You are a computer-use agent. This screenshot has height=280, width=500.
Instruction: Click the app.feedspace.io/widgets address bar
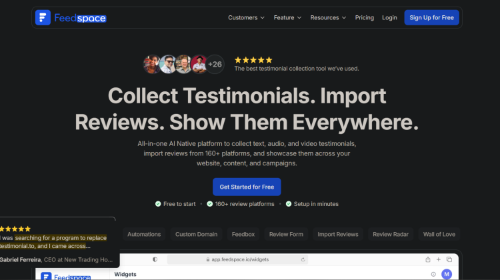[x=237, y=259]
